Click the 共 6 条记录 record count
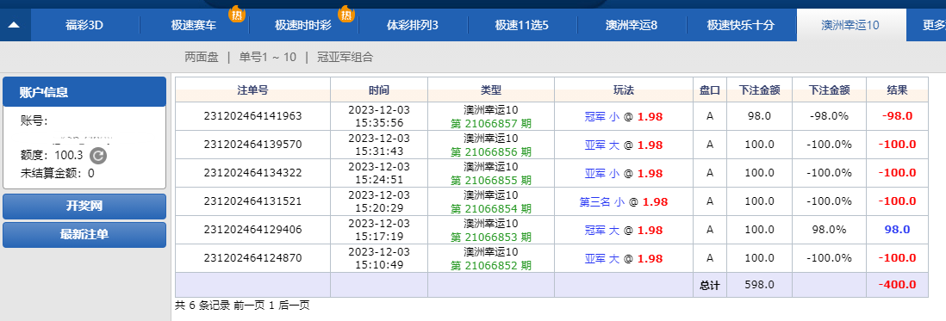The width and height of the screenshot is (946, 321). point(202,306)
